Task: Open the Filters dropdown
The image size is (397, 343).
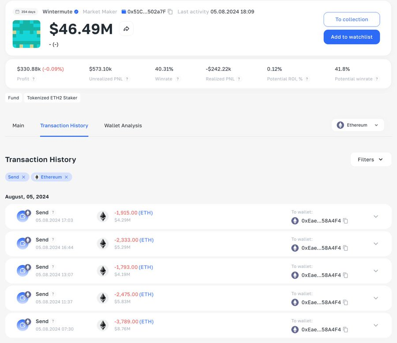Action: (371, 160)
